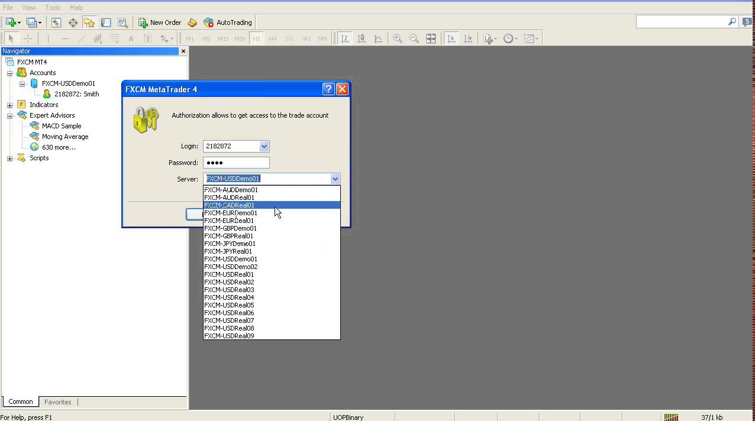Click the Navigator star-folder toolbar icon
Viewport: 755px width, 421px height.
89,22
